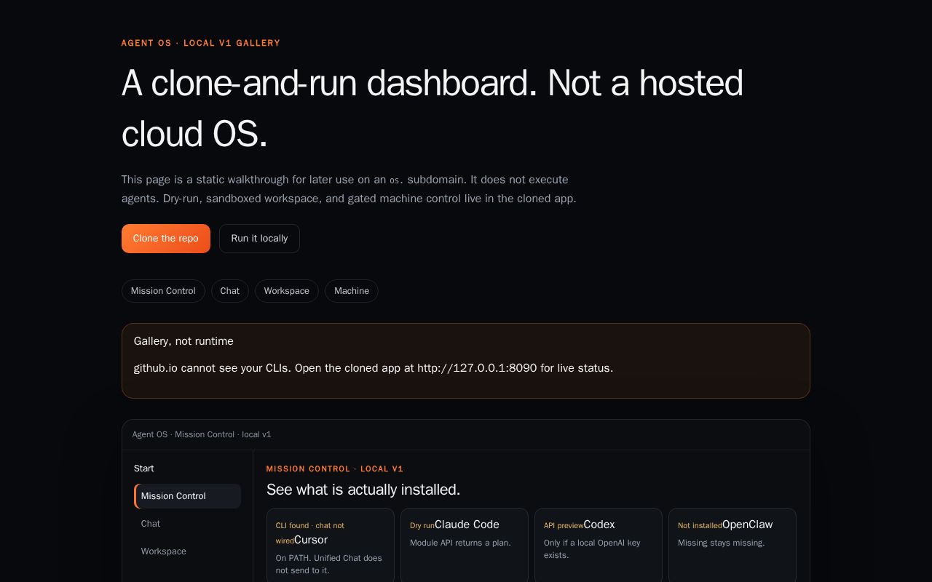Click 'This page is a static walkthrough' paragraph
Viewport: 932px width, 582px height.
click(349, 189)
